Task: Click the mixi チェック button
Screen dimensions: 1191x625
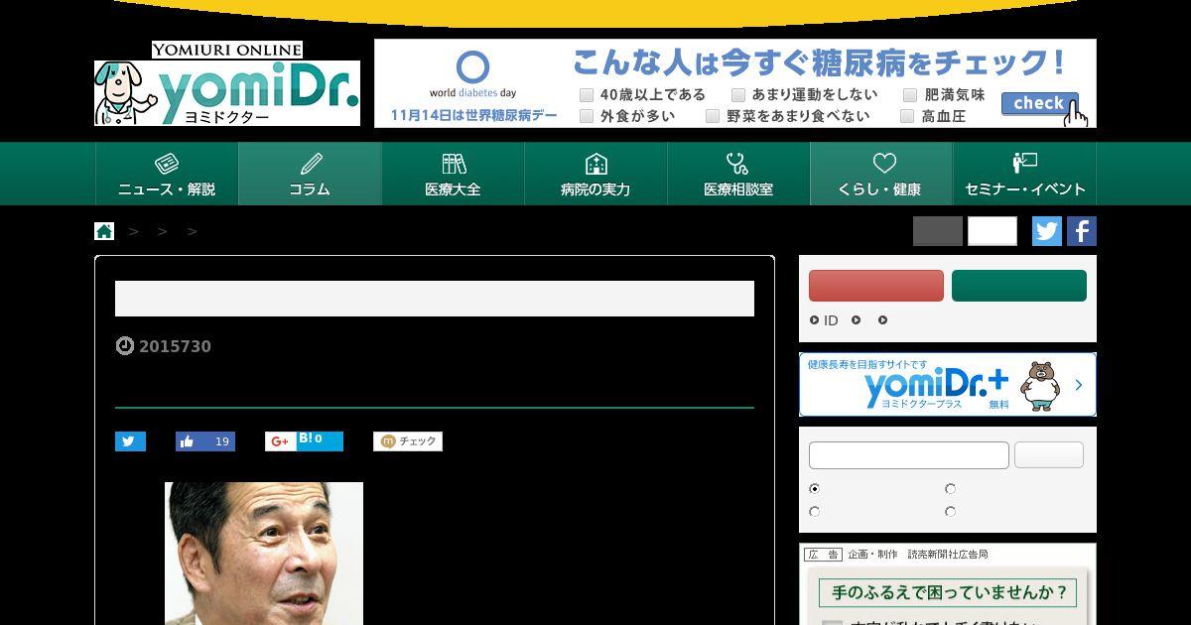Action: [x=408, y=441]
